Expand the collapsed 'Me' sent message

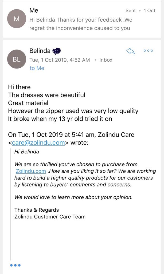(82, 19)
